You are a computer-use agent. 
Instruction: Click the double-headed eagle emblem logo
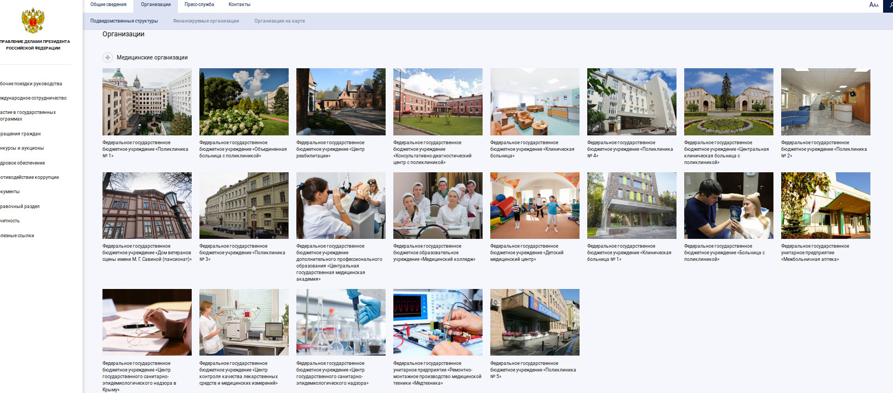pos(33,21)
